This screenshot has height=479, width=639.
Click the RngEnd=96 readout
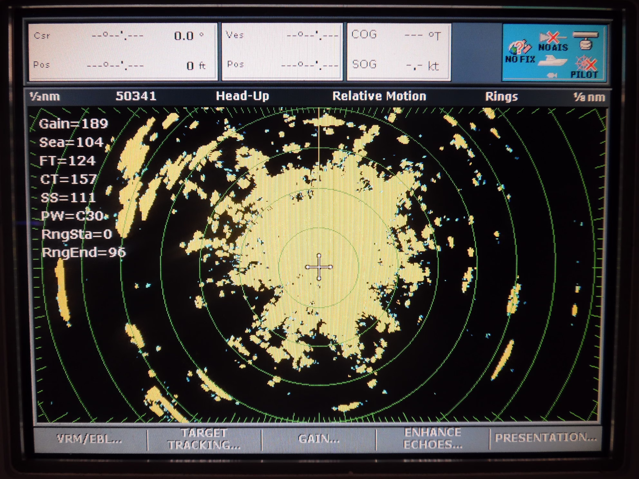click(x=84, y=252)
